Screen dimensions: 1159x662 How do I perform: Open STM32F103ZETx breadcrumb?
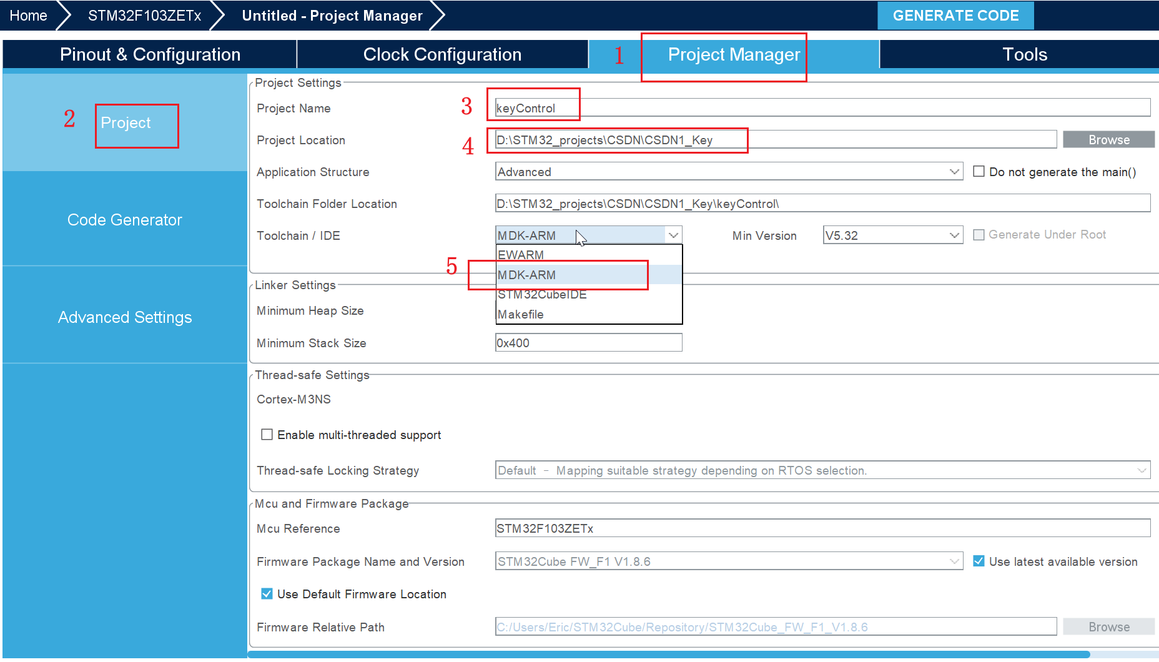(144, 16)
